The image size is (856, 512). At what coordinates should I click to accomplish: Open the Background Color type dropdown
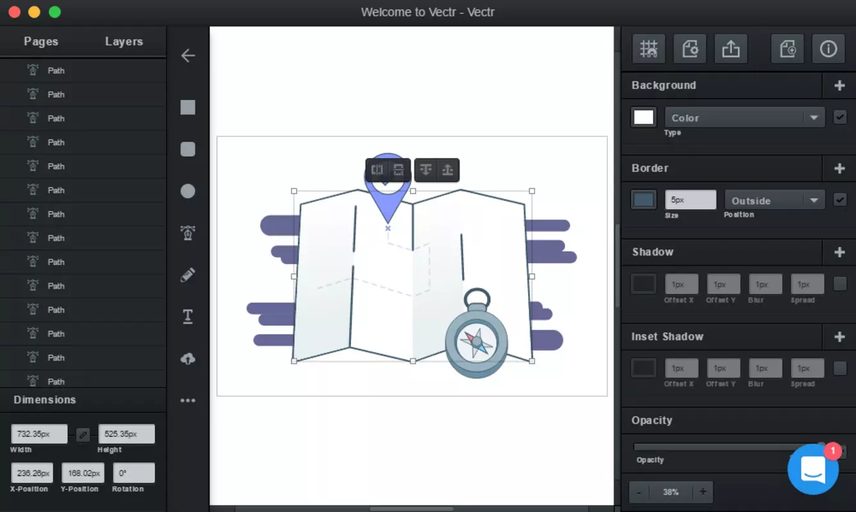[x=745, y=118]
